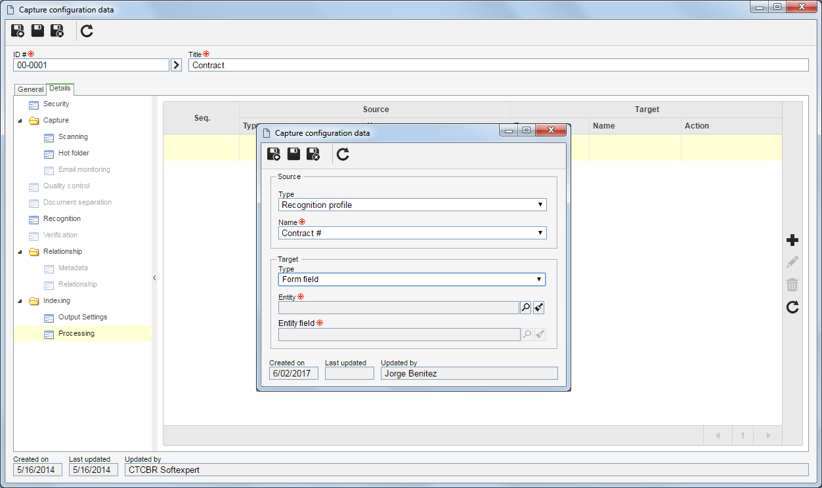
Task: Click the Seq. column header
Action: [202, 118]
